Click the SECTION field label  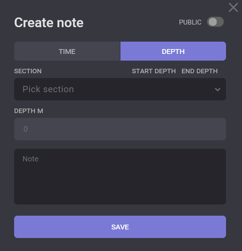click(28, 71)
